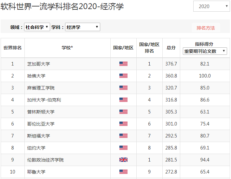Screen dimensions: 231x179
Task: Click indicator score 63.1
Action: (x=205, y=112)
